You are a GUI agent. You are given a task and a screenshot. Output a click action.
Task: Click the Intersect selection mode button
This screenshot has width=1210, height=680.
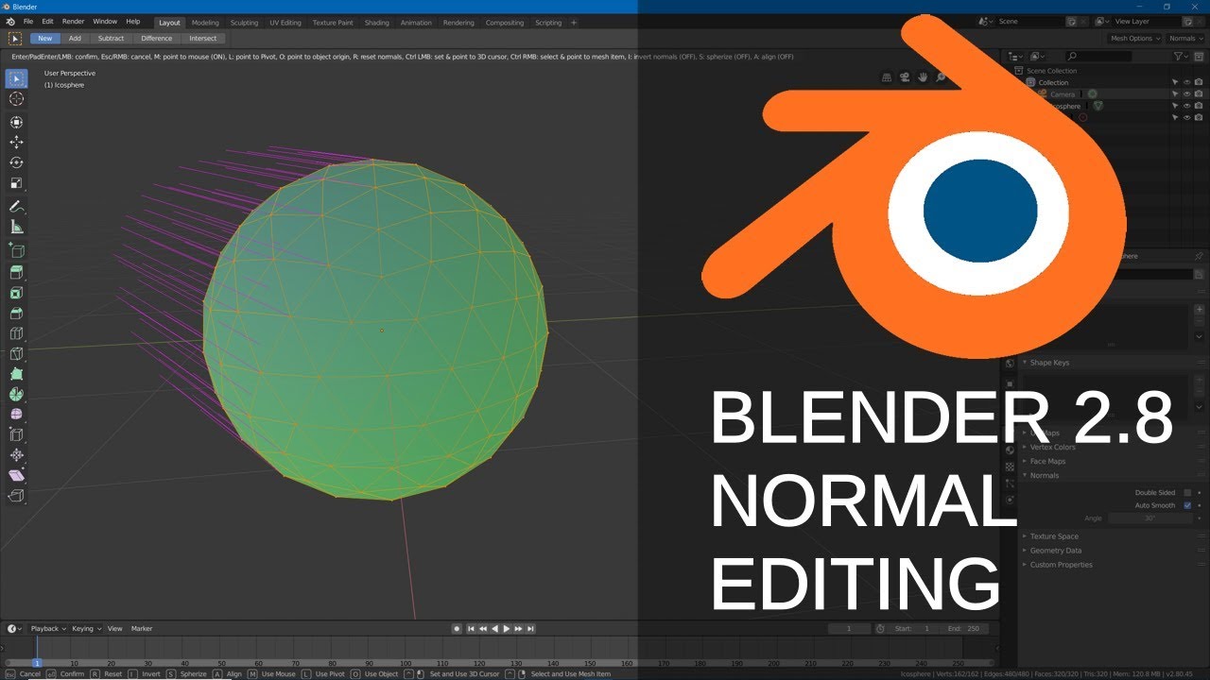click(202, 39)
